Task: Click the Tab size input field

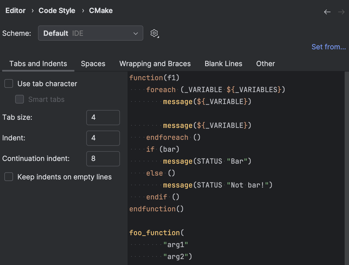Action: coord(103,117)
